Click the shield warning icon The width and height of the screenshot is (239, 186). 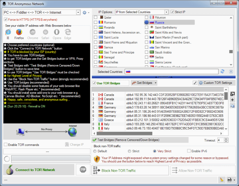(97, 159)
